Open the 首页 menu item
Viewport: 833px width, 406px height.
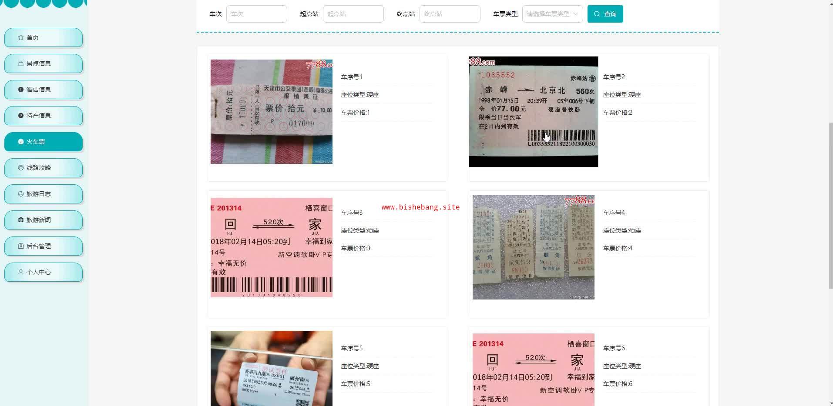click(x=44, y=37)
